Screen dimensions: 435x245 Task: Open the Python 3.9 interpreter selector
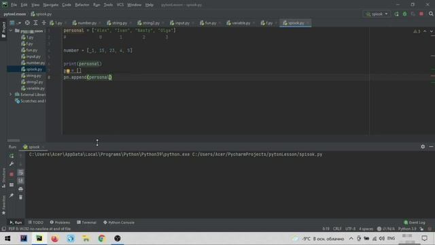pyautogui.click(x=407, y=229)
